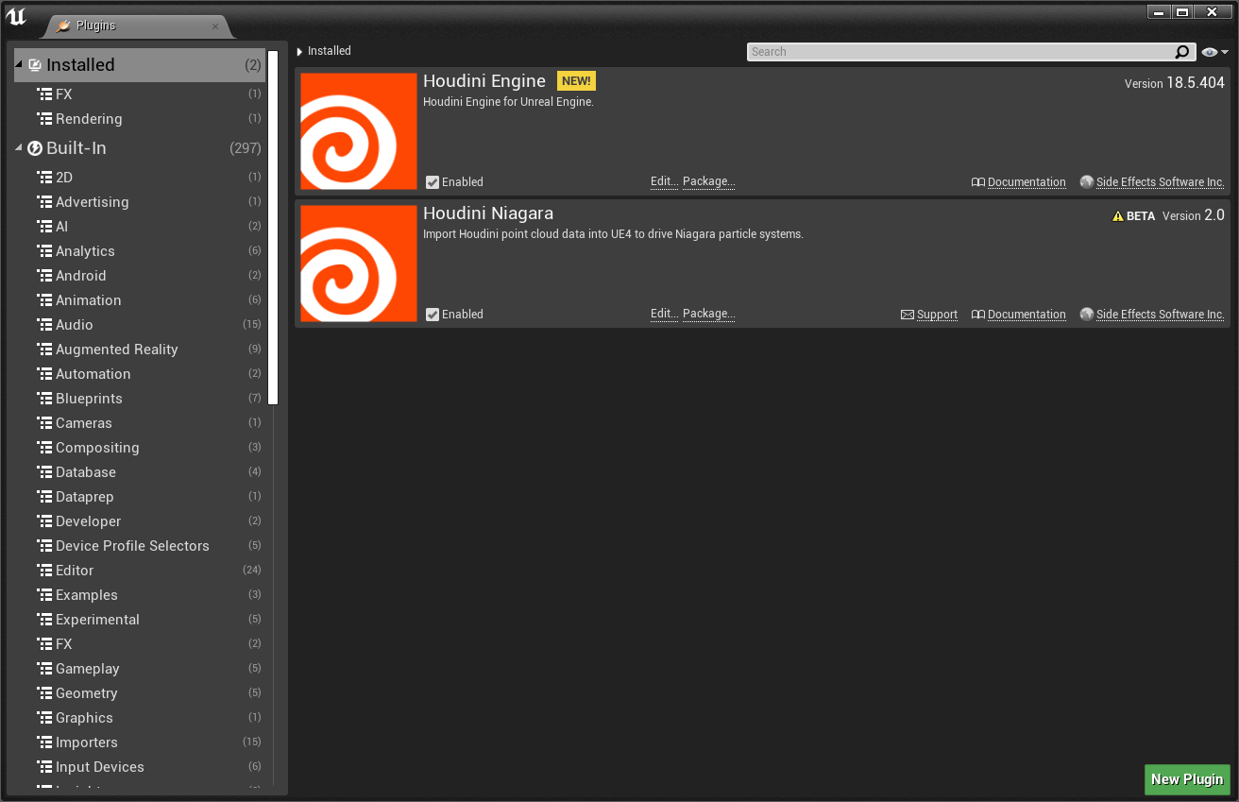Open Documentation link for Houdini Engine

pos(1027,182)
